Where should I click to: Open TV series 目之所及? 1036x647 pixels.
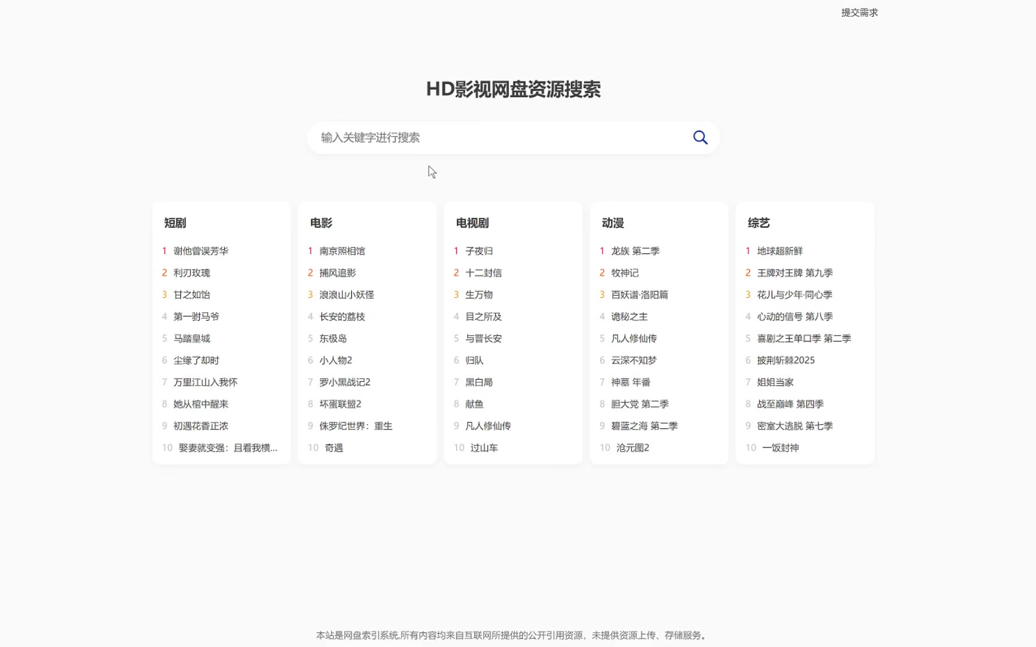[484, 316]
